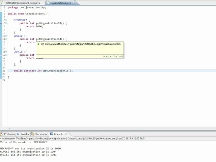Screen dimensions: 216x162
Task: Click abstract getOrganizationId declaration on line 21
Action: tap(43, 71)
